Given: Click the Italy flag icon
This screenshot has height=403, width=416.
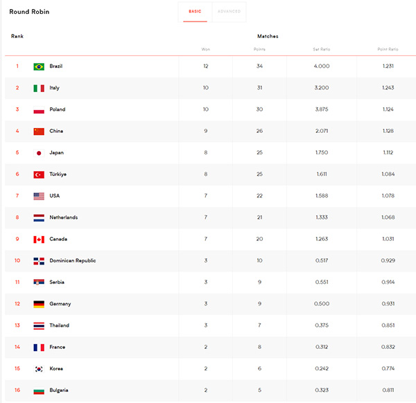Looking at the screenshot, I should tap(39, 88).
